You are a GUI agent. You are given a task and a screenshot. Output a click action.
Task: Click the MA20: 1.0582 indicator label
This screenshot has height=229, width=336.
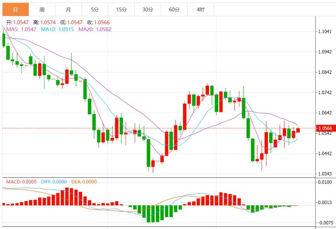[x=95, y=29]
